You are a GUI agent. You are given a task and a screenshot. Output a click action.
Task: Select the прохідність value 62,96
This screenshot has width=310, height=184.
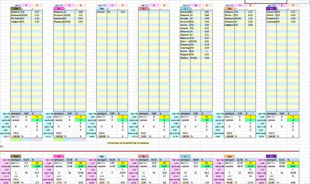click(240, 160)
